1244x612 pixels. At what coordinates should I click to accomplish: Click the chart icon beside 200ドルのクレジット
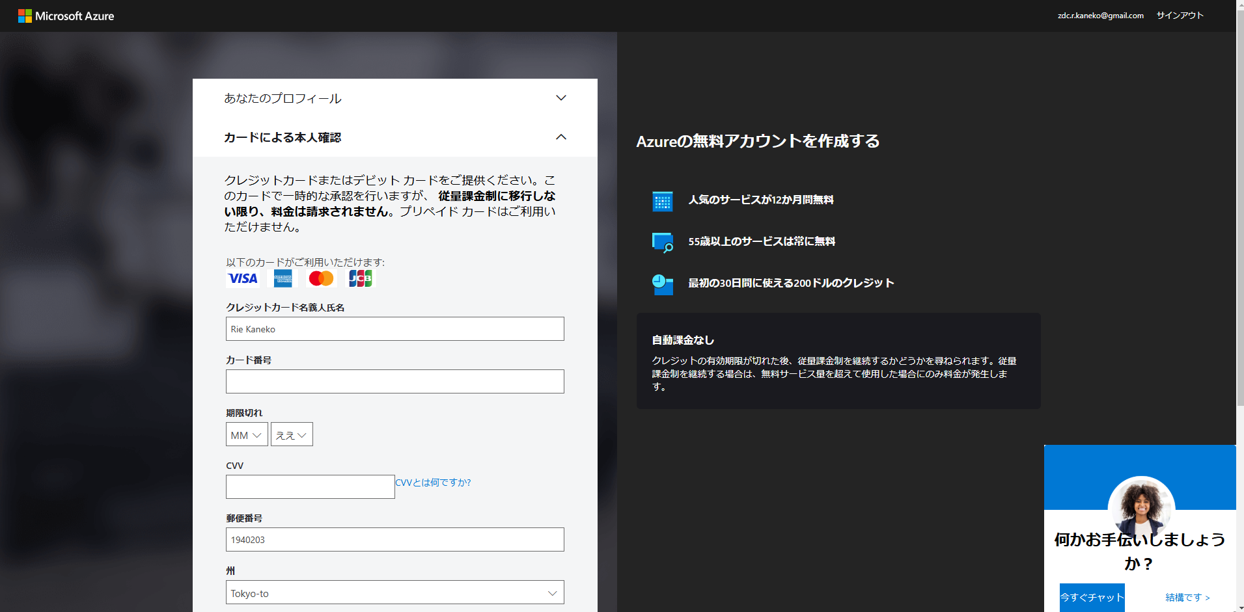coord(662,284)
